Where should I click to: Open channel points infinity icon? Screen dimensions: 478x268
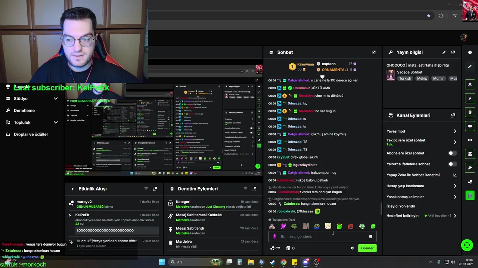point(275,248)
